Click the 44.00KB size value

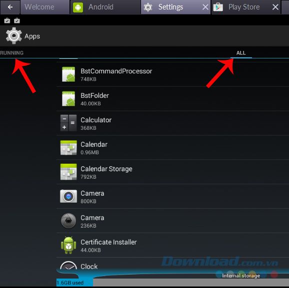90,250
